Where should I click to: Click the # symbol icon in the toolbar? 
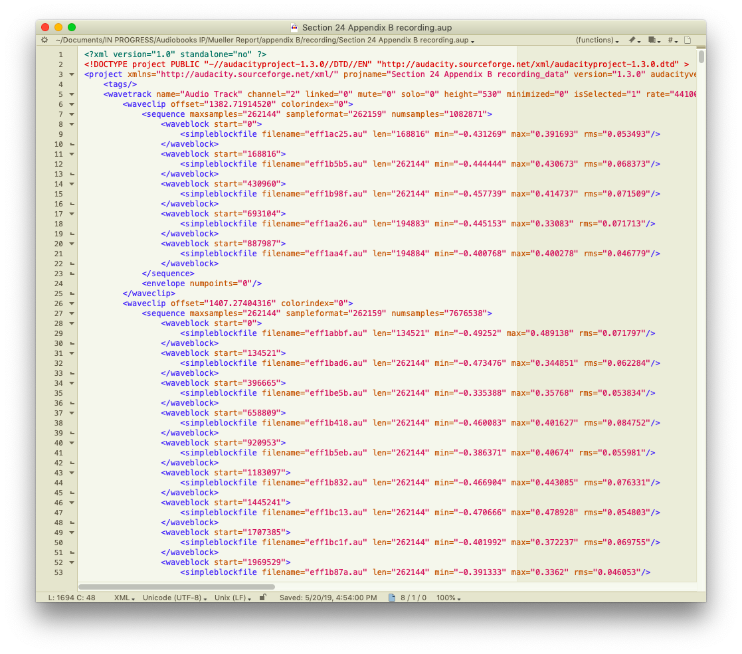pyautogui.click(x=671, y=40)
